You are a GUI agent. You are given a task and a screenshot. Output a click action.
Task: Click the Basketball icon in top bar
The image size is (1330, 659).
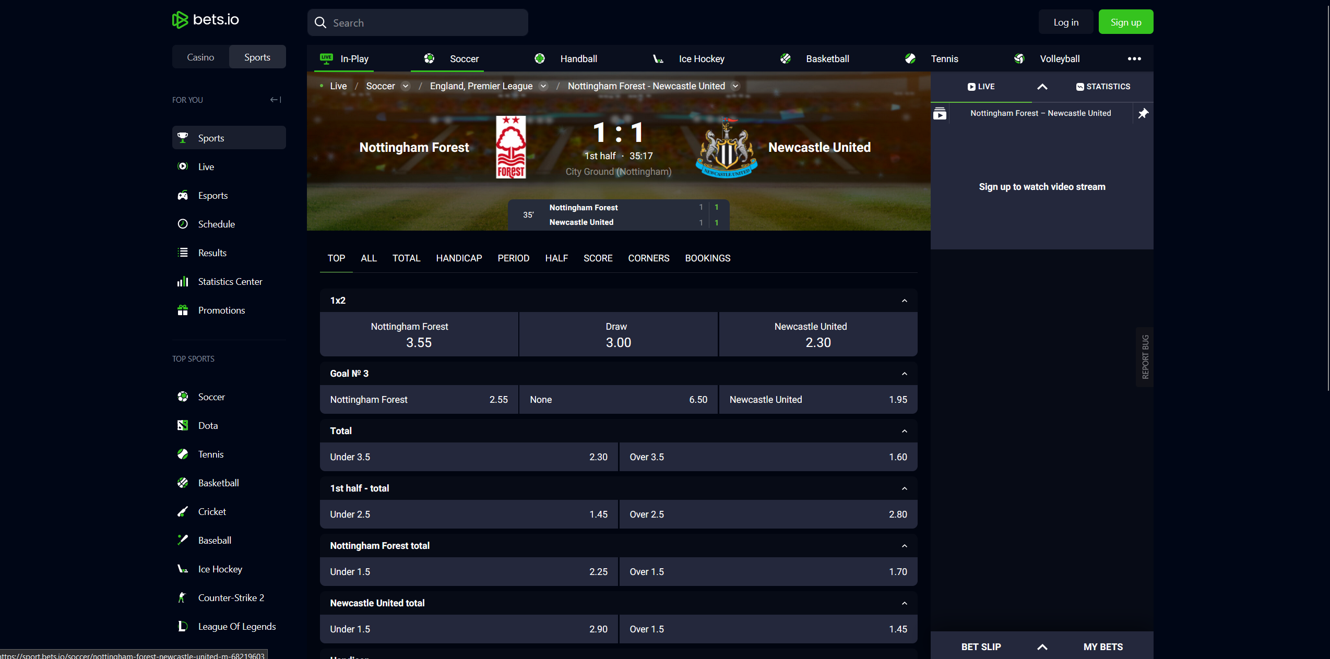786,58
